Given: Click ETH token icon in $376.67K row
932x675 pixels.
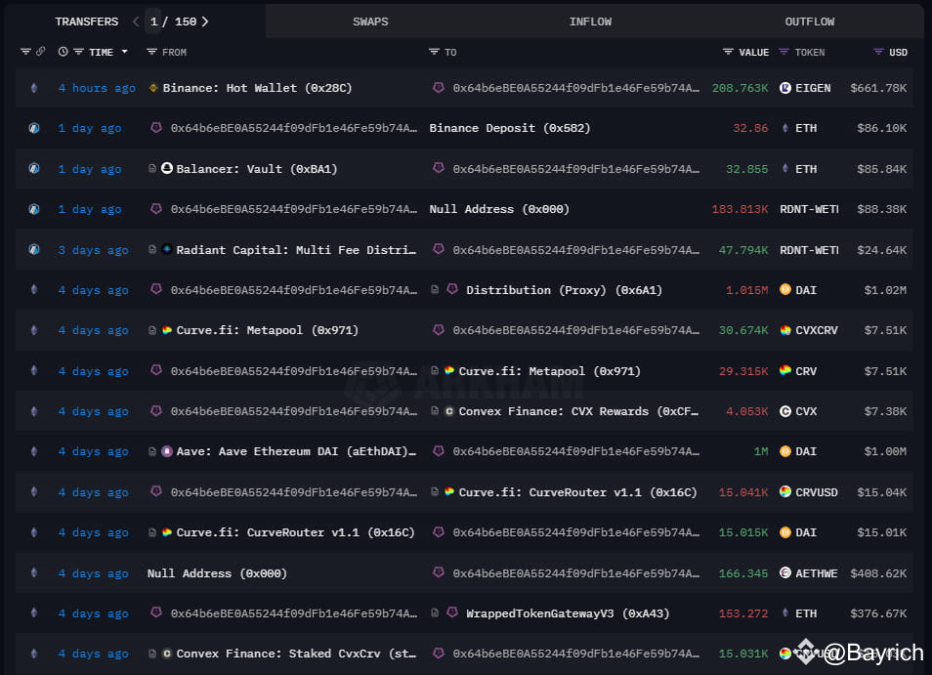Looking at the screenshot, I should pos(785,613).
